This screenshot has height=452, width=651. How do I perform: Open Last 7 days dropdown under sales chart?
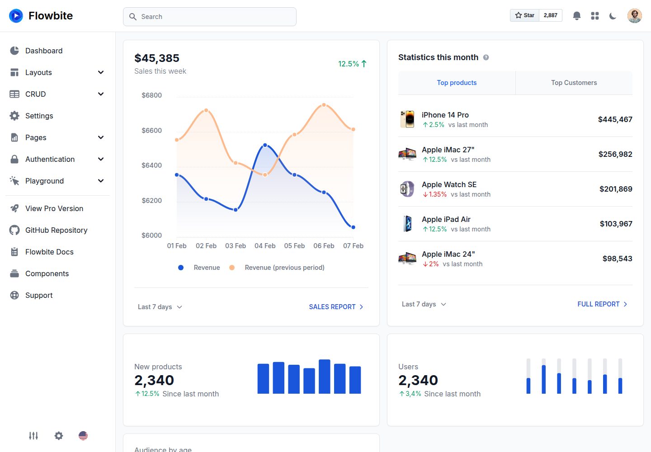pyautogui.click(x=160, y=307)
